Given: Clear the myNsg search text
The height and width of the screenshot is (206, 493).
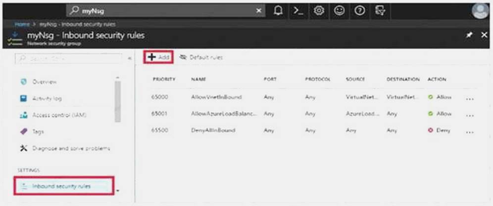Looking at the screenshot, I should (258, 11).
